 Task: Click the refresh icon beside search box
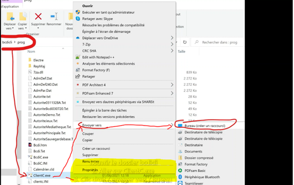tap(185, 42)
